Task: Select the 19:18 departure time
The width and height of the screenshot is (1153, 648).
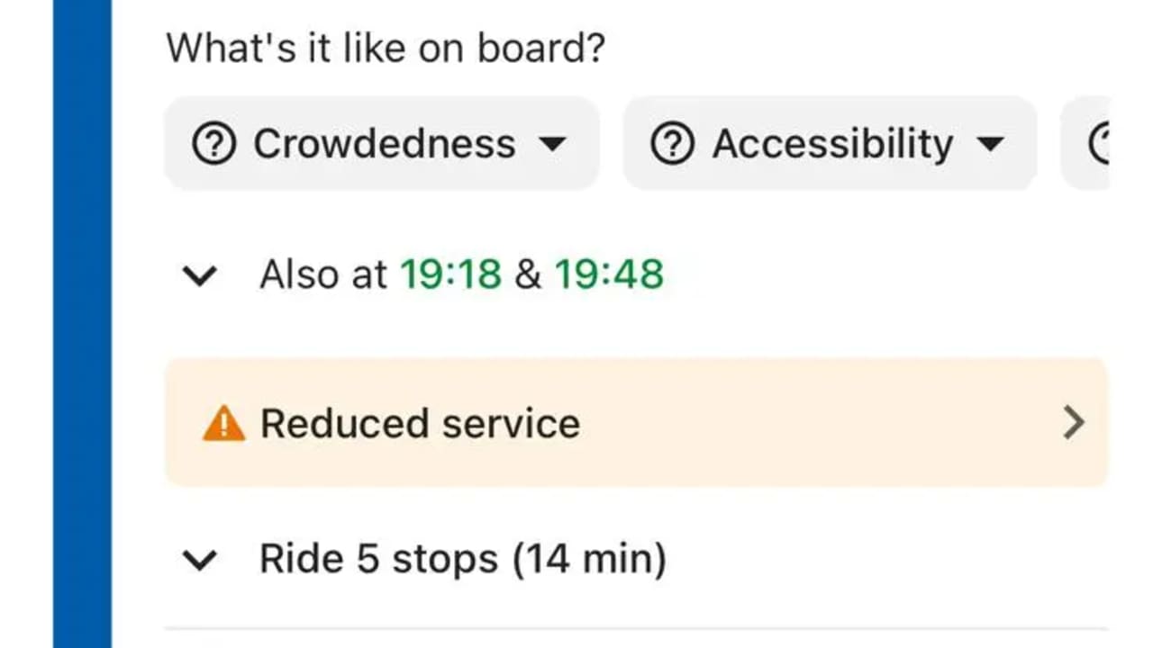Action: (450, 274)
